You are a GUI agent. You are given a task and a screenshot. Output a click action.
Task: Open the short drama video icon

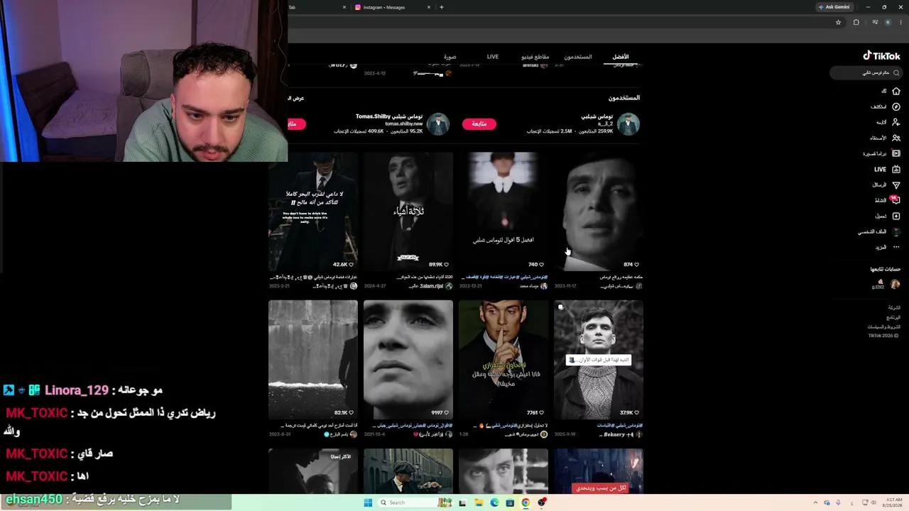click(x=896, y=153)
